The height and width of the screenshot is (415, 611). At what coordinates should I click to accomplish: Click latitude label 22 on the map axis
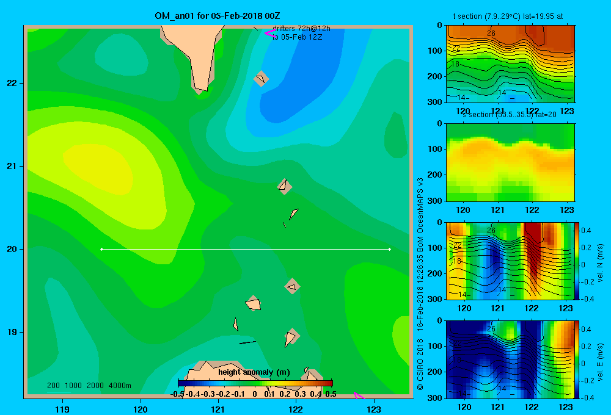tap(12, 83)
